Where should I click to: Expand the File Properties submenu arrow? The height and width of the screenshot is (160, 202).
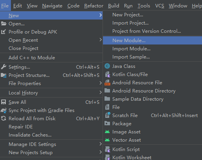101,83
